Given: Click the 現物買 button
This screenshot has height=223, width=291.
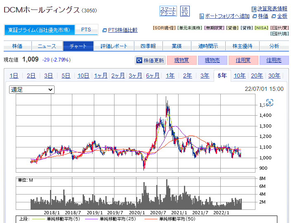Looking at the screenshot, I should pyautogui.click(x=182, y=60).
